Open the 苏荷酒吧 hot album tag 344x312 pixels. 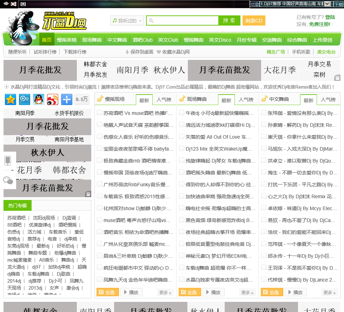(x=16, y=218)
